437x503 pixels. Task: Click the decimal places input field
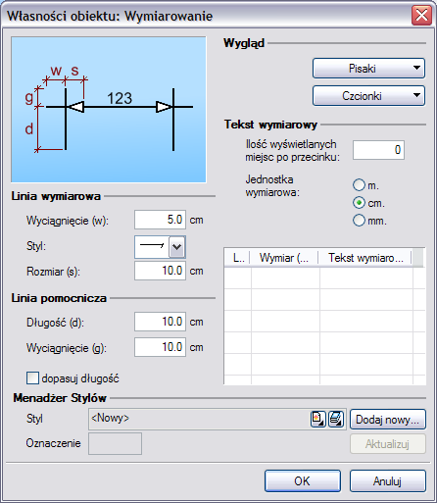click(378, 150)
